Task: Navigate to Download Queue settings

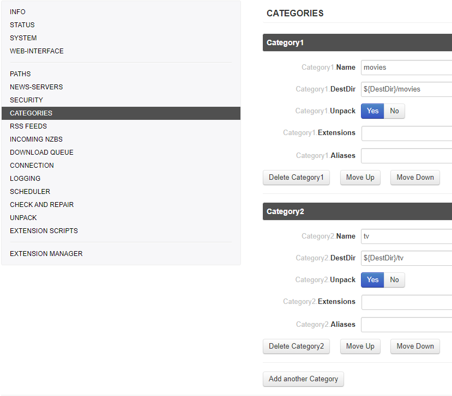Action: (41, 153)
